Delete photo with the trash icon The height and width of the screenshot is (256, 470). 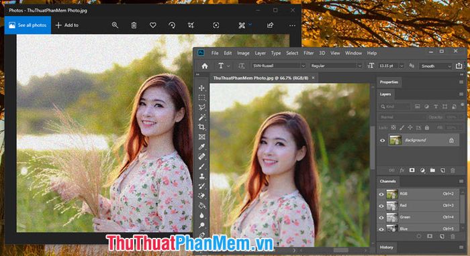coord(134,25)
